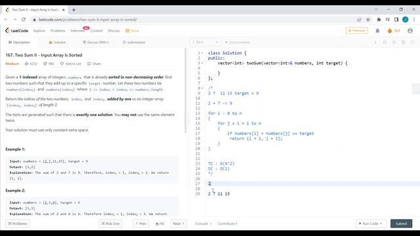The height and width of the screenshot is (236, 420).
Task: Click the Medium difficulty label
Action: pos(12,64)
